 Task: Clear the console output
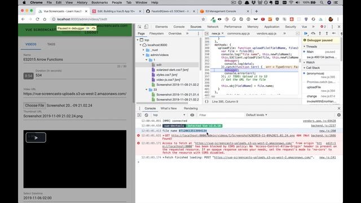(147, 115)
